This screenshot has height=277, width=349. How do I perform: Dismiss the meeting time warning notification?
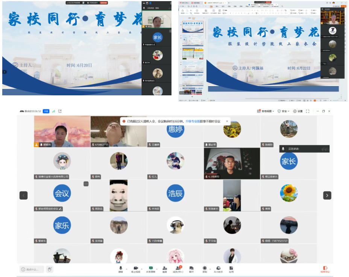[x=227, y=121]
